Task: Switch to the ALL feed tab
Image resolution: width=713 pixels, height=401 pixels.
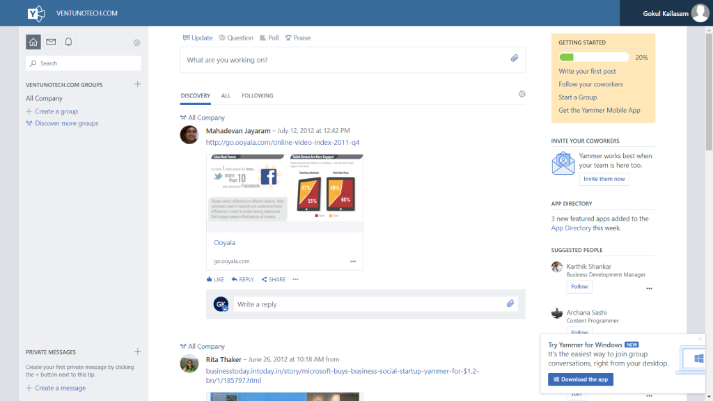Action: pyautogui.click(x=226, y=95)
